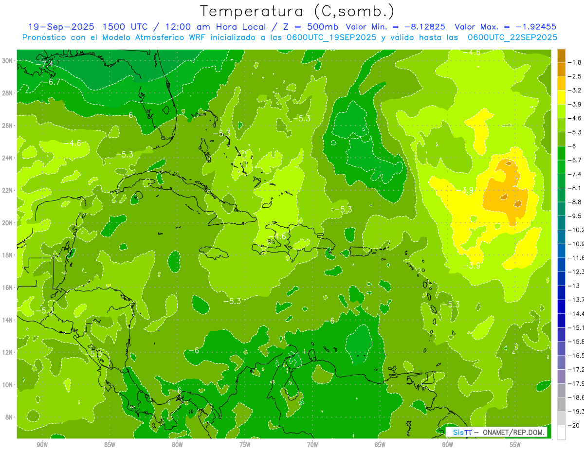This screenshot has width=584, height=451.
Task: Click the '65W' longitude axis label
Action: coord(380,445)
